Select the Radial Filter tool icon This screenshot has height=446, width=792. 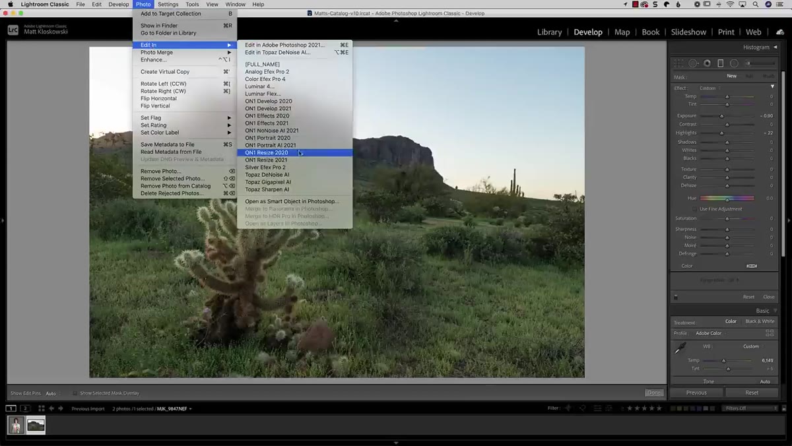coord(734,63)
